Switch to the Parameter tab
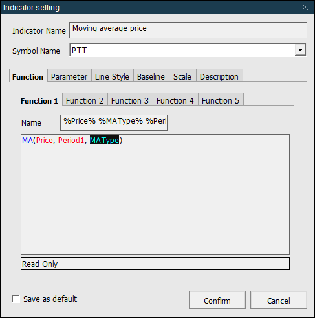 pyautogui.click(x=69, y=76)
